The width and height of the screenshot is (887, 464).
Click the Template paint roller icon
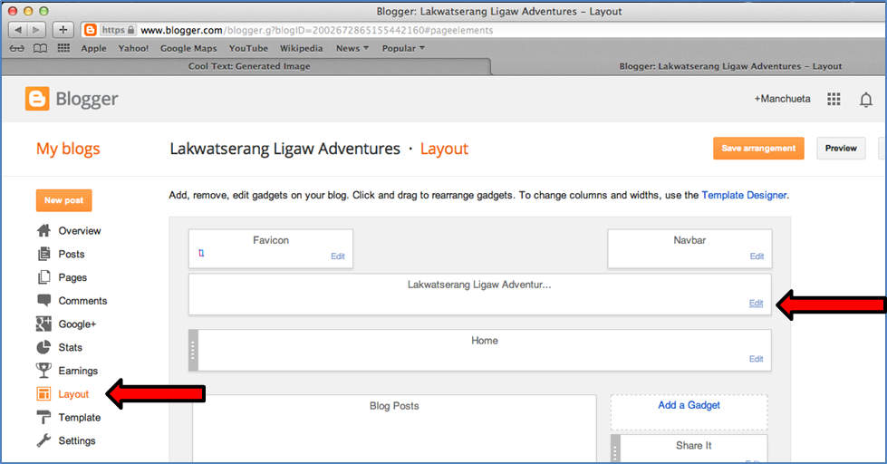pos(43,417)
